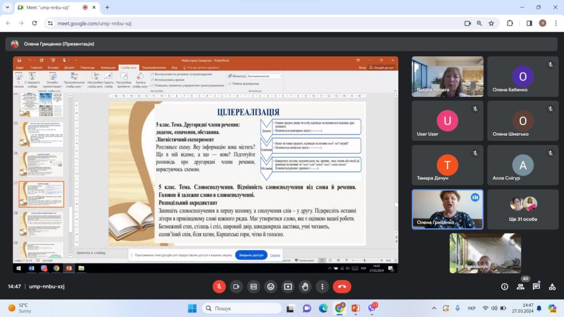Image resolution: width=564 pixels, height=317 pixels.
Task: Click the 'С начала' start slideshow icon
Action: click(x=19, y=80)
